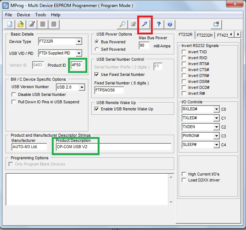Check the Invert RI# box

click(x=184, y=93)
